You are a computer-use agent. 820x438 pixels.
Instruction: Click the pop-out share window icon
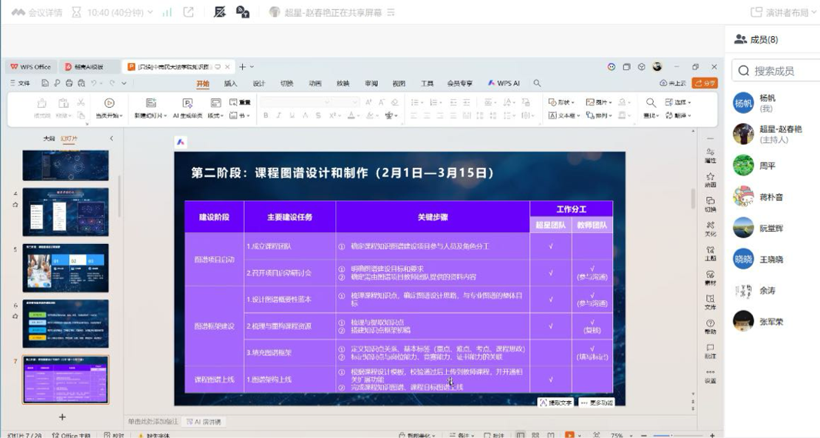point(188,12)
